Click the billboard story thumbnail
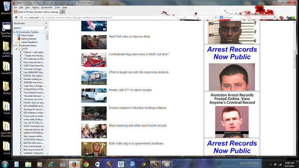Viewport: 299px width, 168px height. [x=94, y=78]
